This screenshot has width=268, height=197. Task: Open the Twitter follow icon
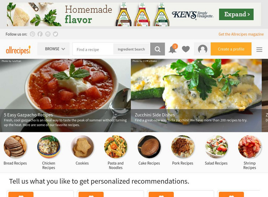55,34
